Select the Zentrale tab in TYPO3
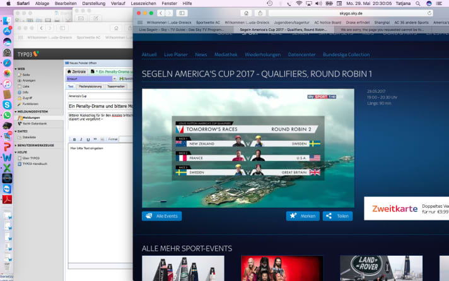The image size is (449, 281). (76, 72)
